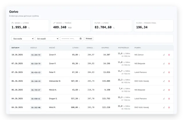The height and width of the screenshot is (120, 183).
Task: Edit the 10.10.2026 Zoran P. fuel entry
Action: pyautogui.click(x=164, y=55)
